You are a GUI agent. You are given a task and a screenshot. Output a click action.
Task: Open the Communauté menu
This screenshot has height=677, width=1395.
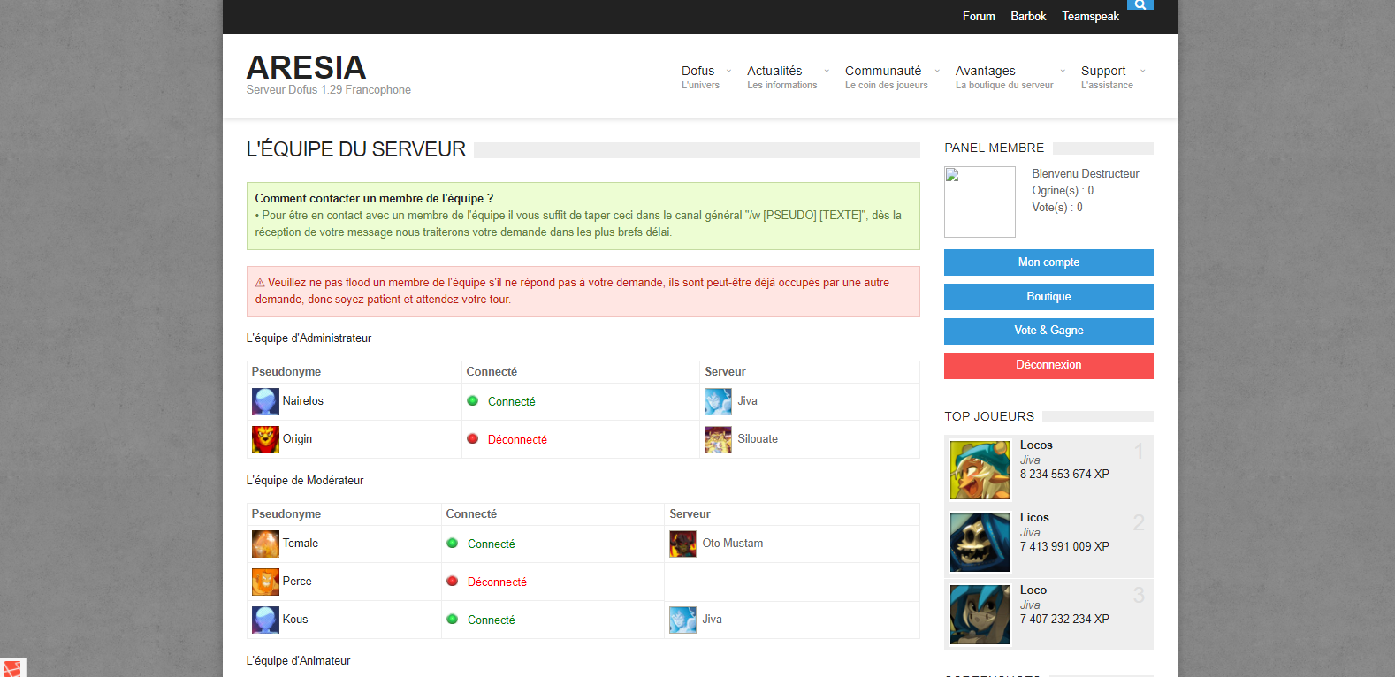click(886, 77)
